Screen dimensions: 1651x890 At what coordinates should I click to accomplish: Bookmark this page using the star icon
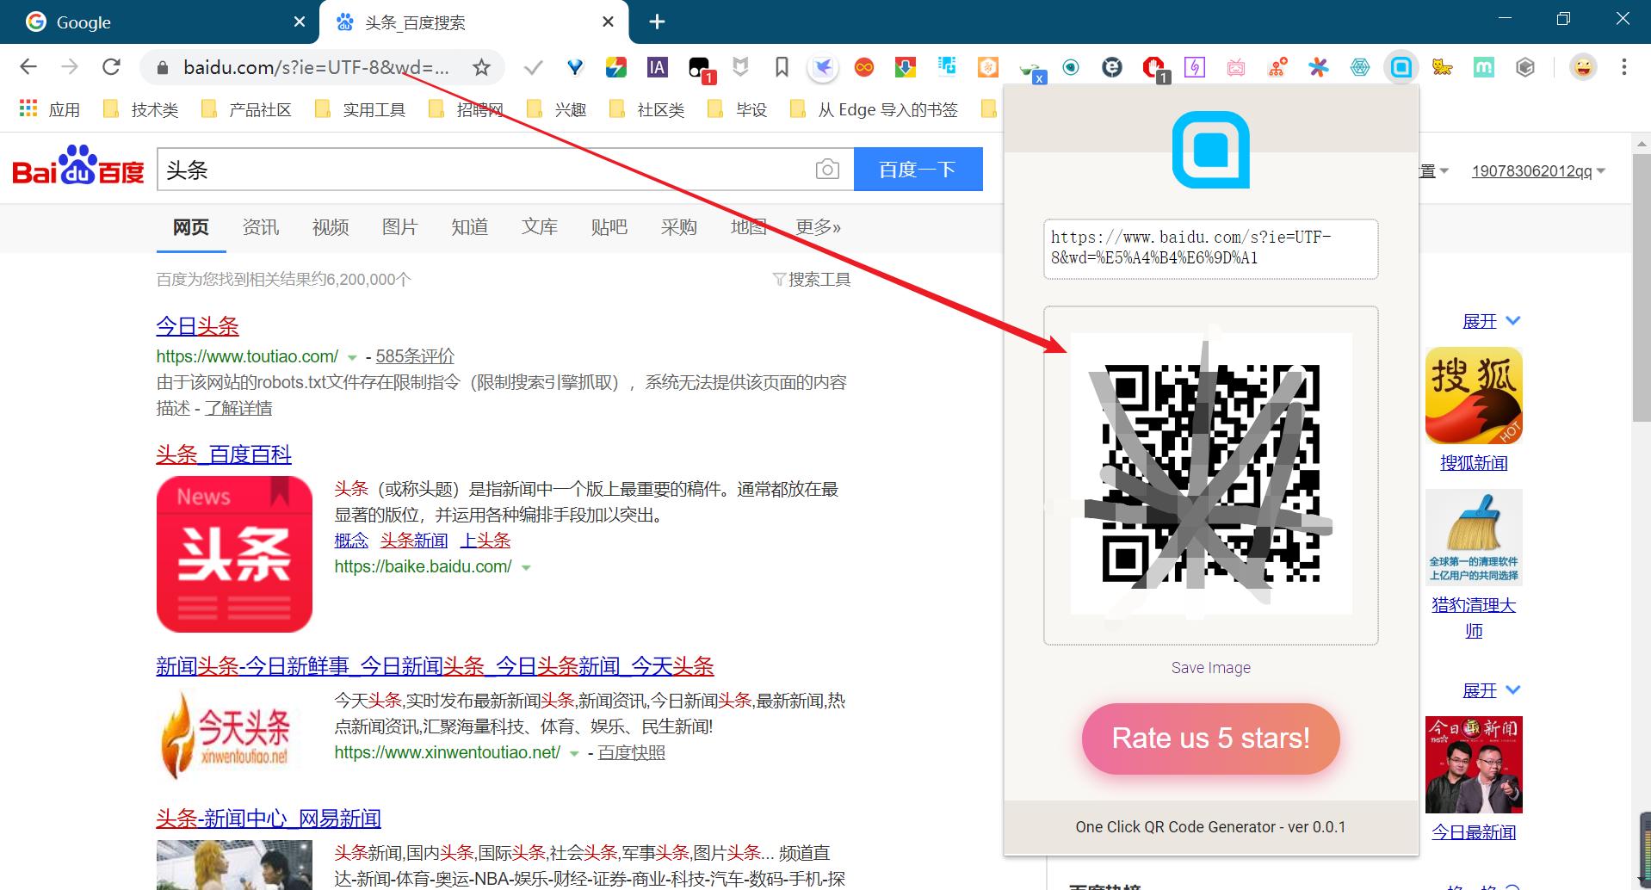[x=482, y=66]
